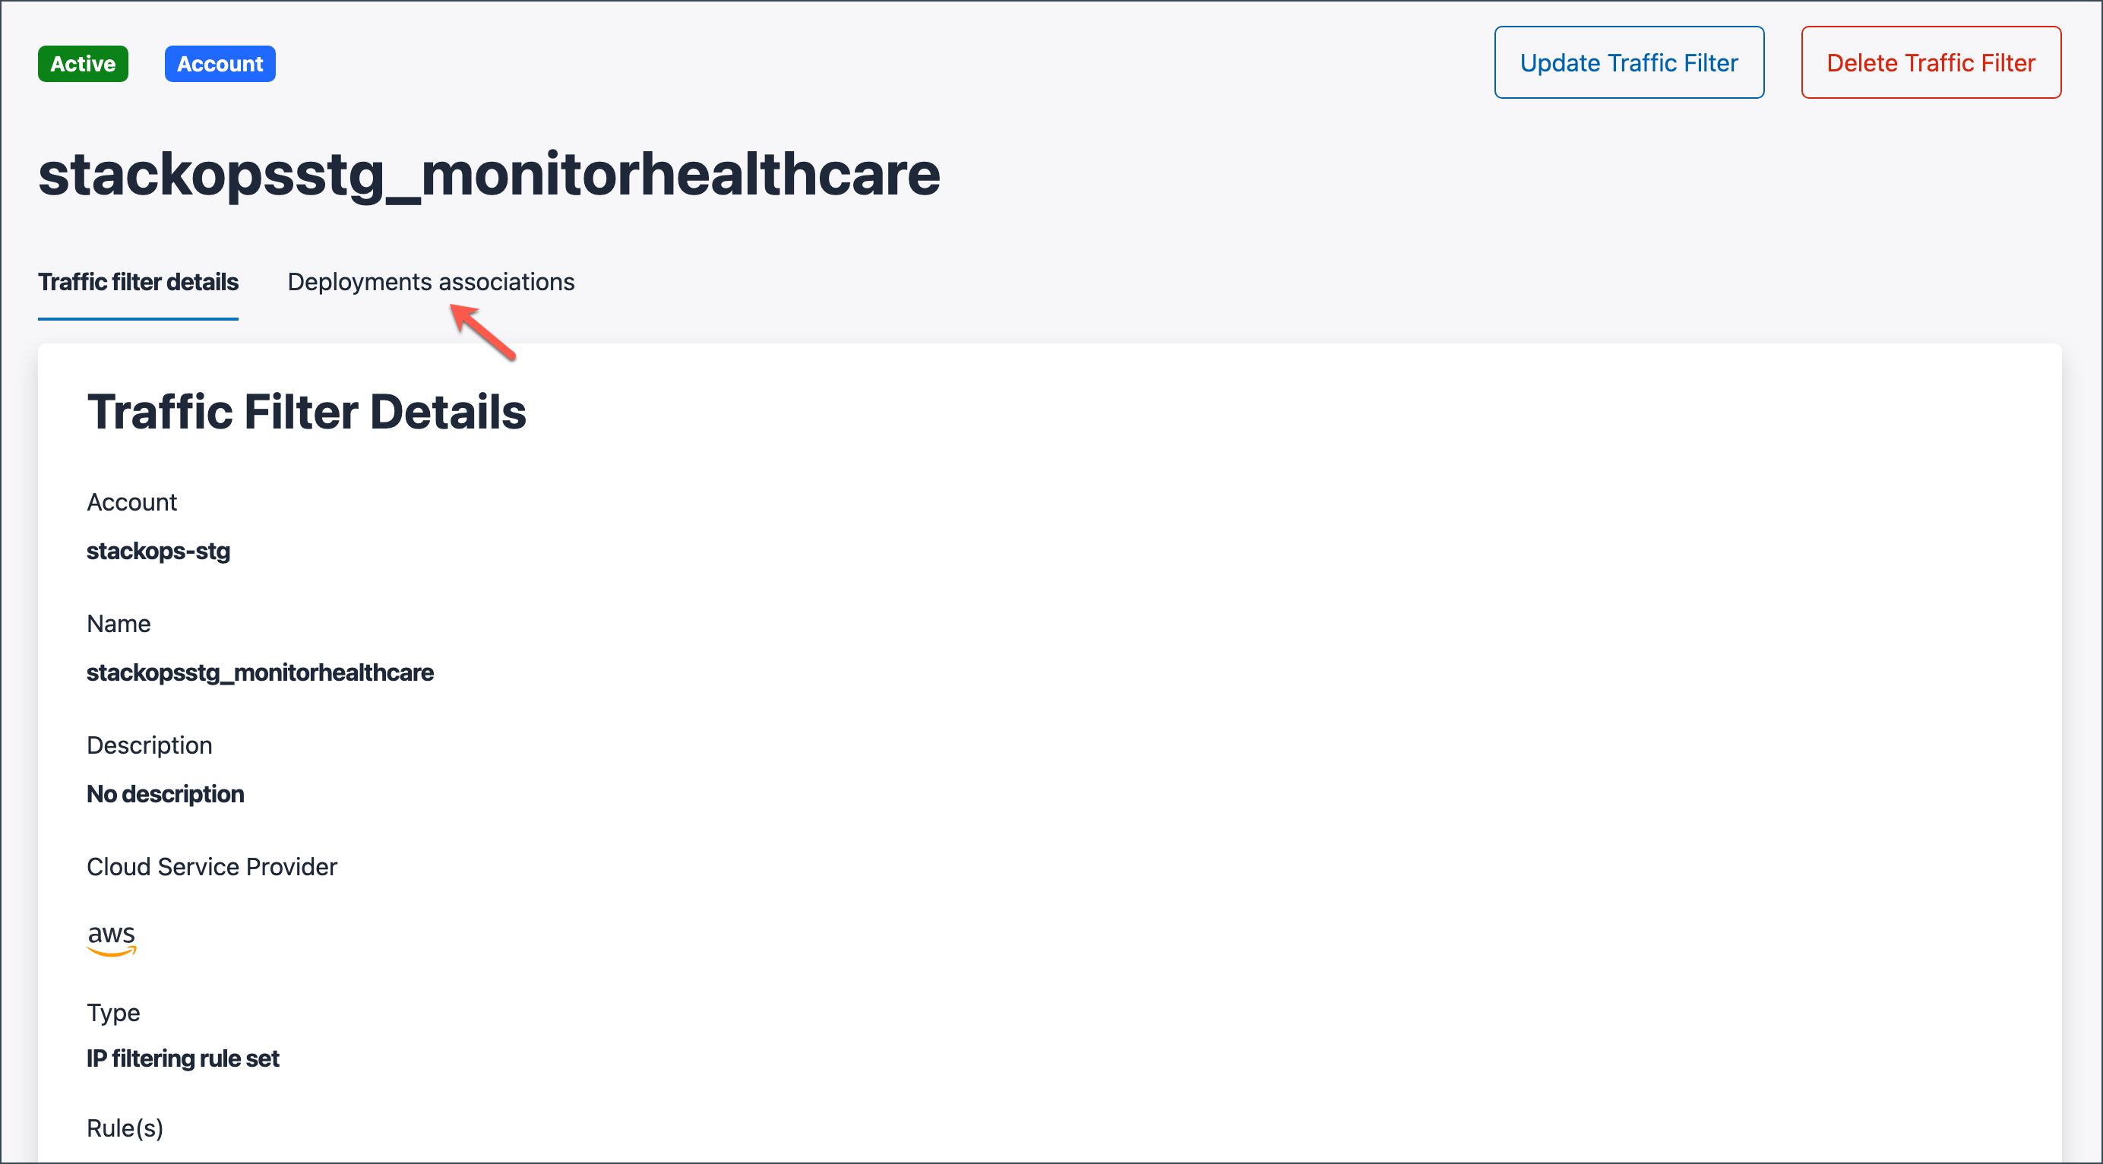Open the Deployments associations tab
Screen dimensions: 2103x1164
(x=430, y=282)
